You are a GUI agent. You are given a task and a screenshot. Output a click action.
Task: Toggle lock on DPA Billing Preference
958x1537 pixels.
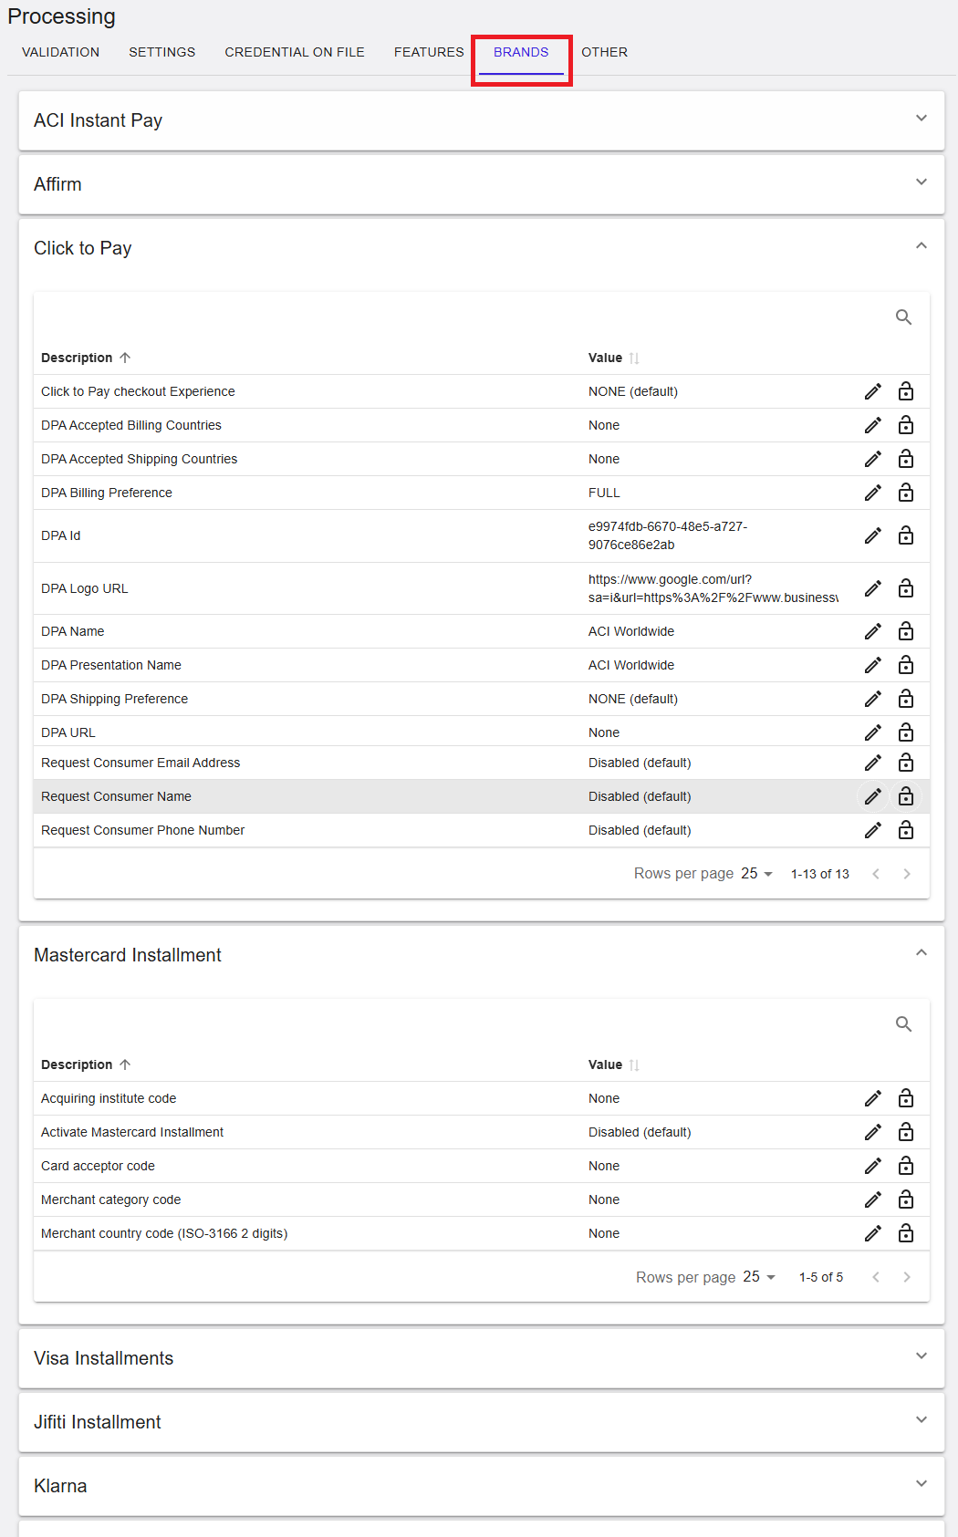pyautogui.click(x=906, y=493)
